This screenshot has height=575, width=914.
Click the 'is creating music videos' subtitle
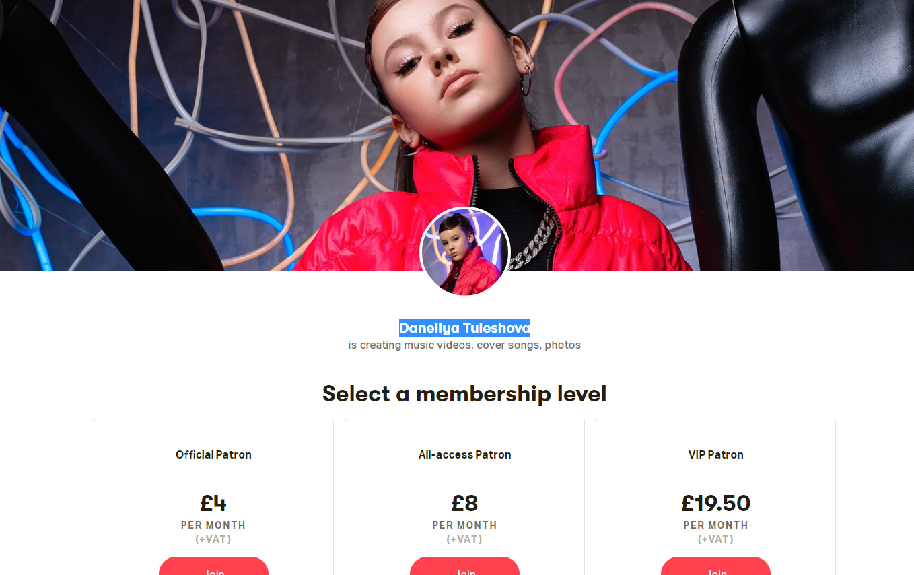[x=464, y=345]
